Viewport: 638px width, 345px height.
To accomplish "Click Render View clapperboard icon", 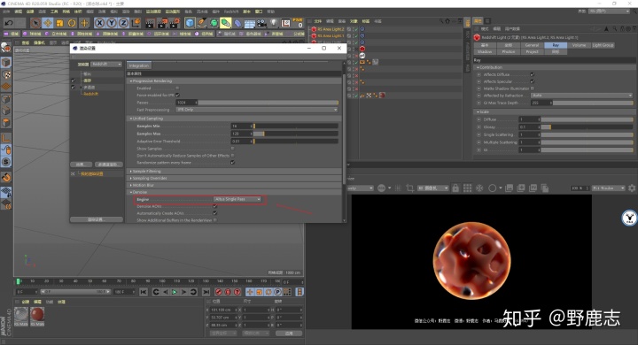I will click(150, 23).
